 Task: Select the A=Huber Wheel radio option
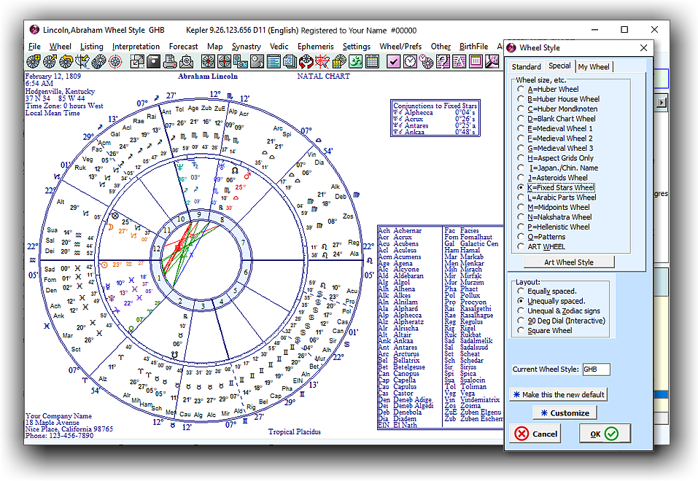521,90
